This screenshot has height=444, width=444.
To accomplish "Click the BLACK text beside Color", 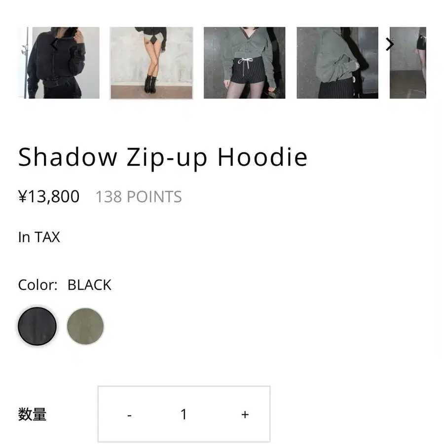I will [x=89, y=285].
